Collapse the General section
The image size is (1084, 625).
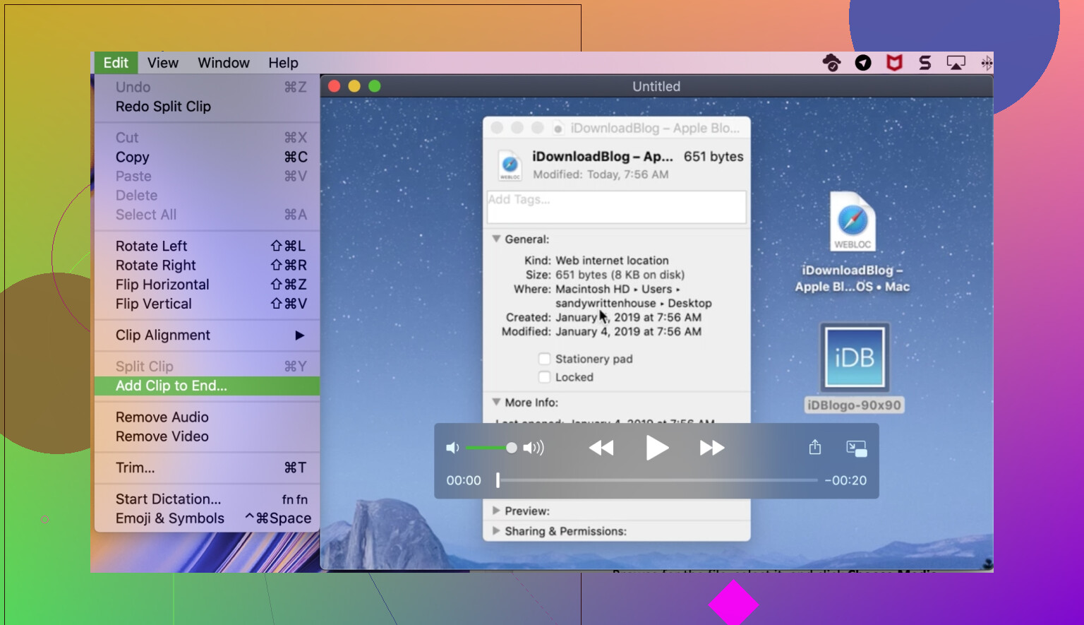496,239
